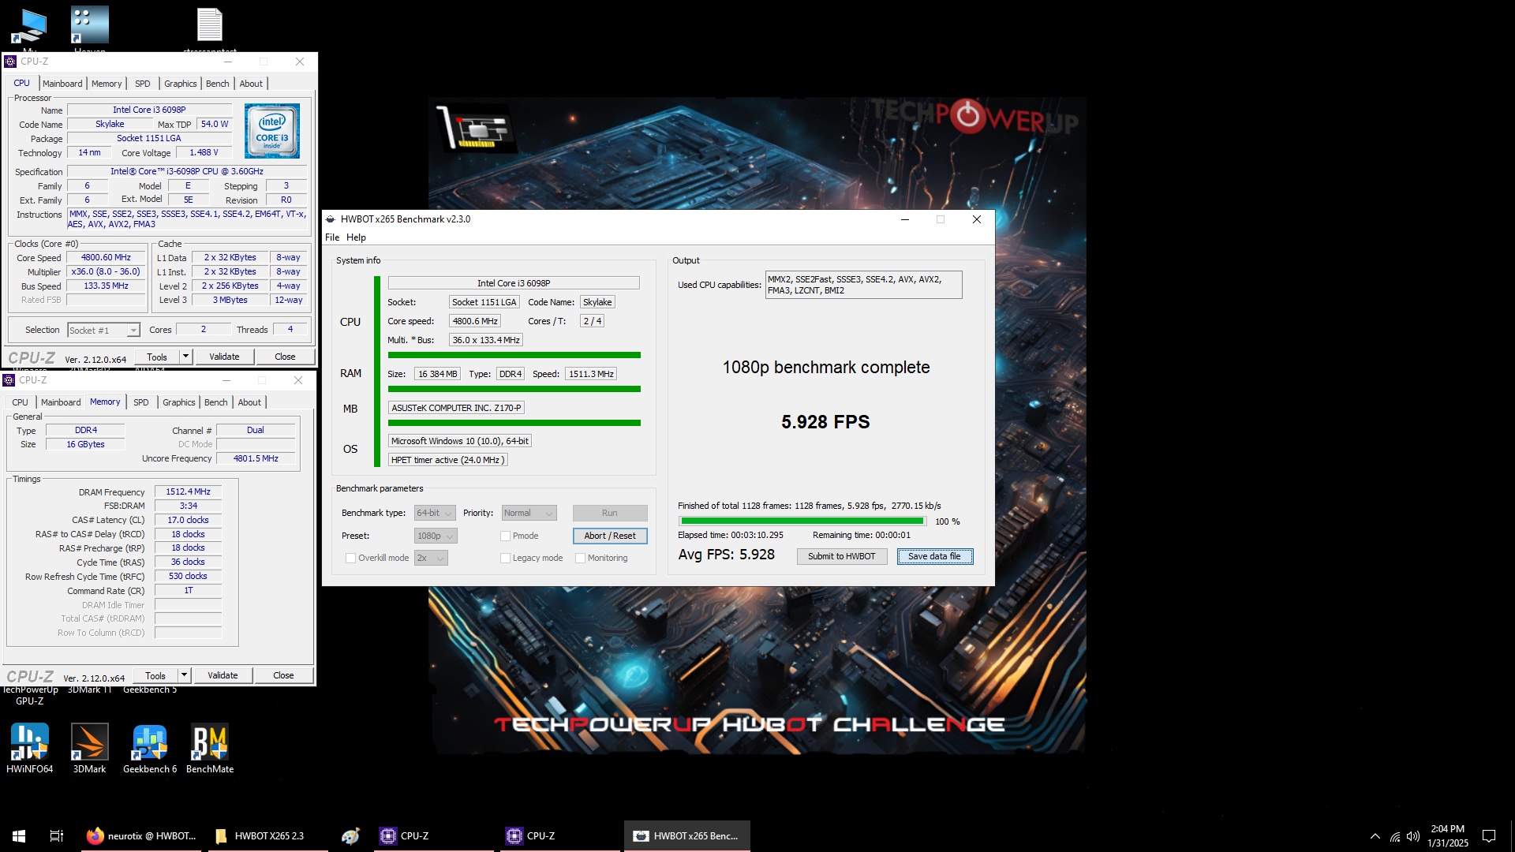This screenshot has width=1515, height=852.
Task: Open the paint palette app in taskbar
Action: 350,835
